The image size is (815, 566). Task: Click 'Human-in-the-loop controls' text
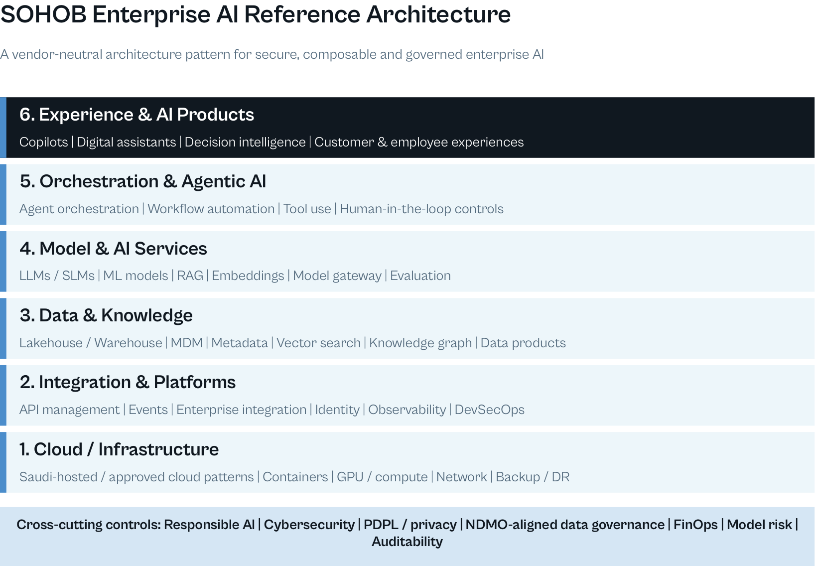[x=421, y=209]
